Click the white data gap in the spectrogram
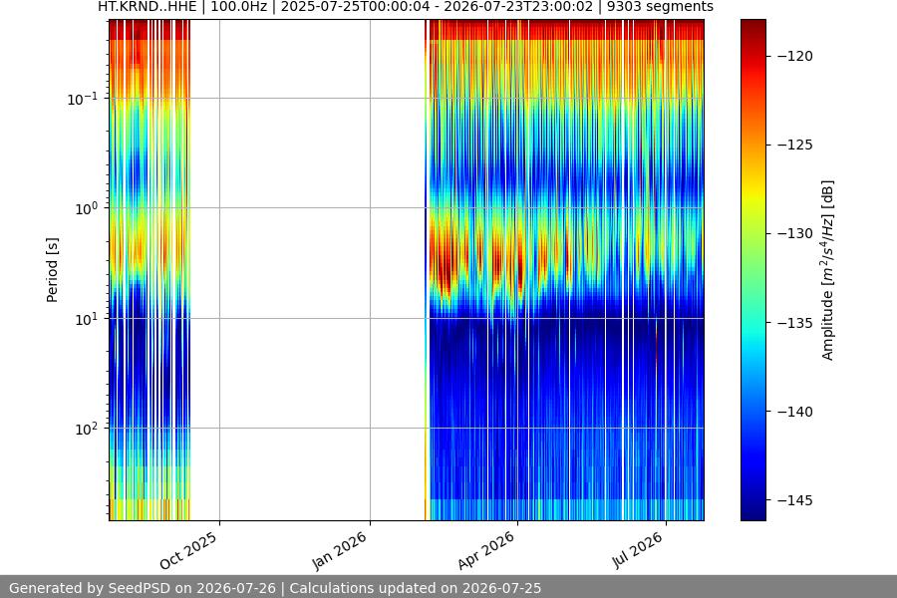This screenshot has width=897, height=598. (x=307, y=270)
